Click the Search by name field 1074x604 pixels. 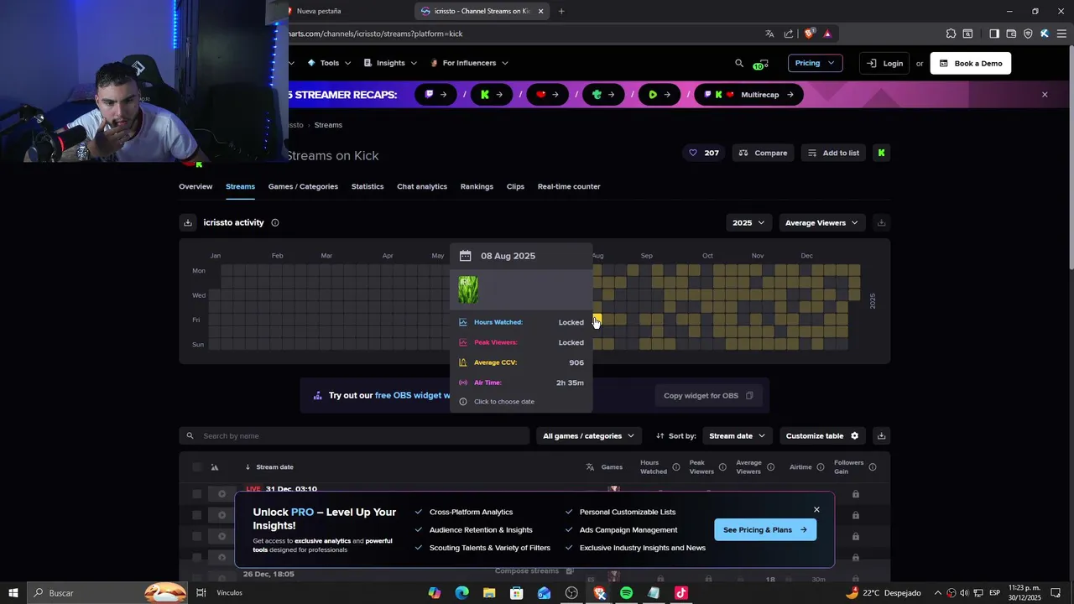pyautogui.click(x=354, y=435)
